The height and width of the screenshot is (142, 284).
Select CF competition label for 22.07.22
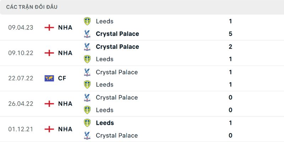pos(62,78)
